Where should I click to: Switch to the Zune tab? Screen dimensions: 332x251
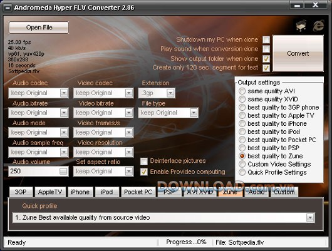230,192
